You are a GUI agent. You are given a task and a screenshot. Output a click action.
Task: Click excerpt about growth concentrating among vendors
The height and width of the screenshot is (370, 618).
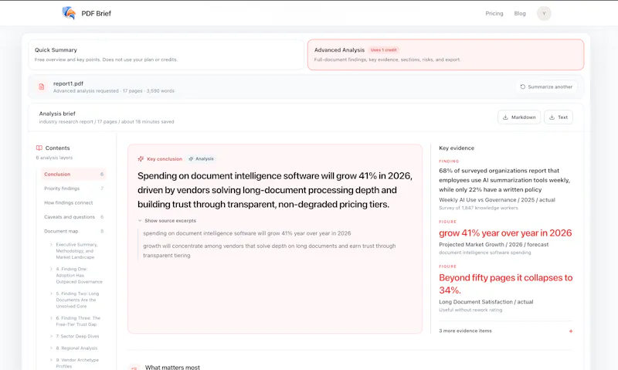click(269, 250)
